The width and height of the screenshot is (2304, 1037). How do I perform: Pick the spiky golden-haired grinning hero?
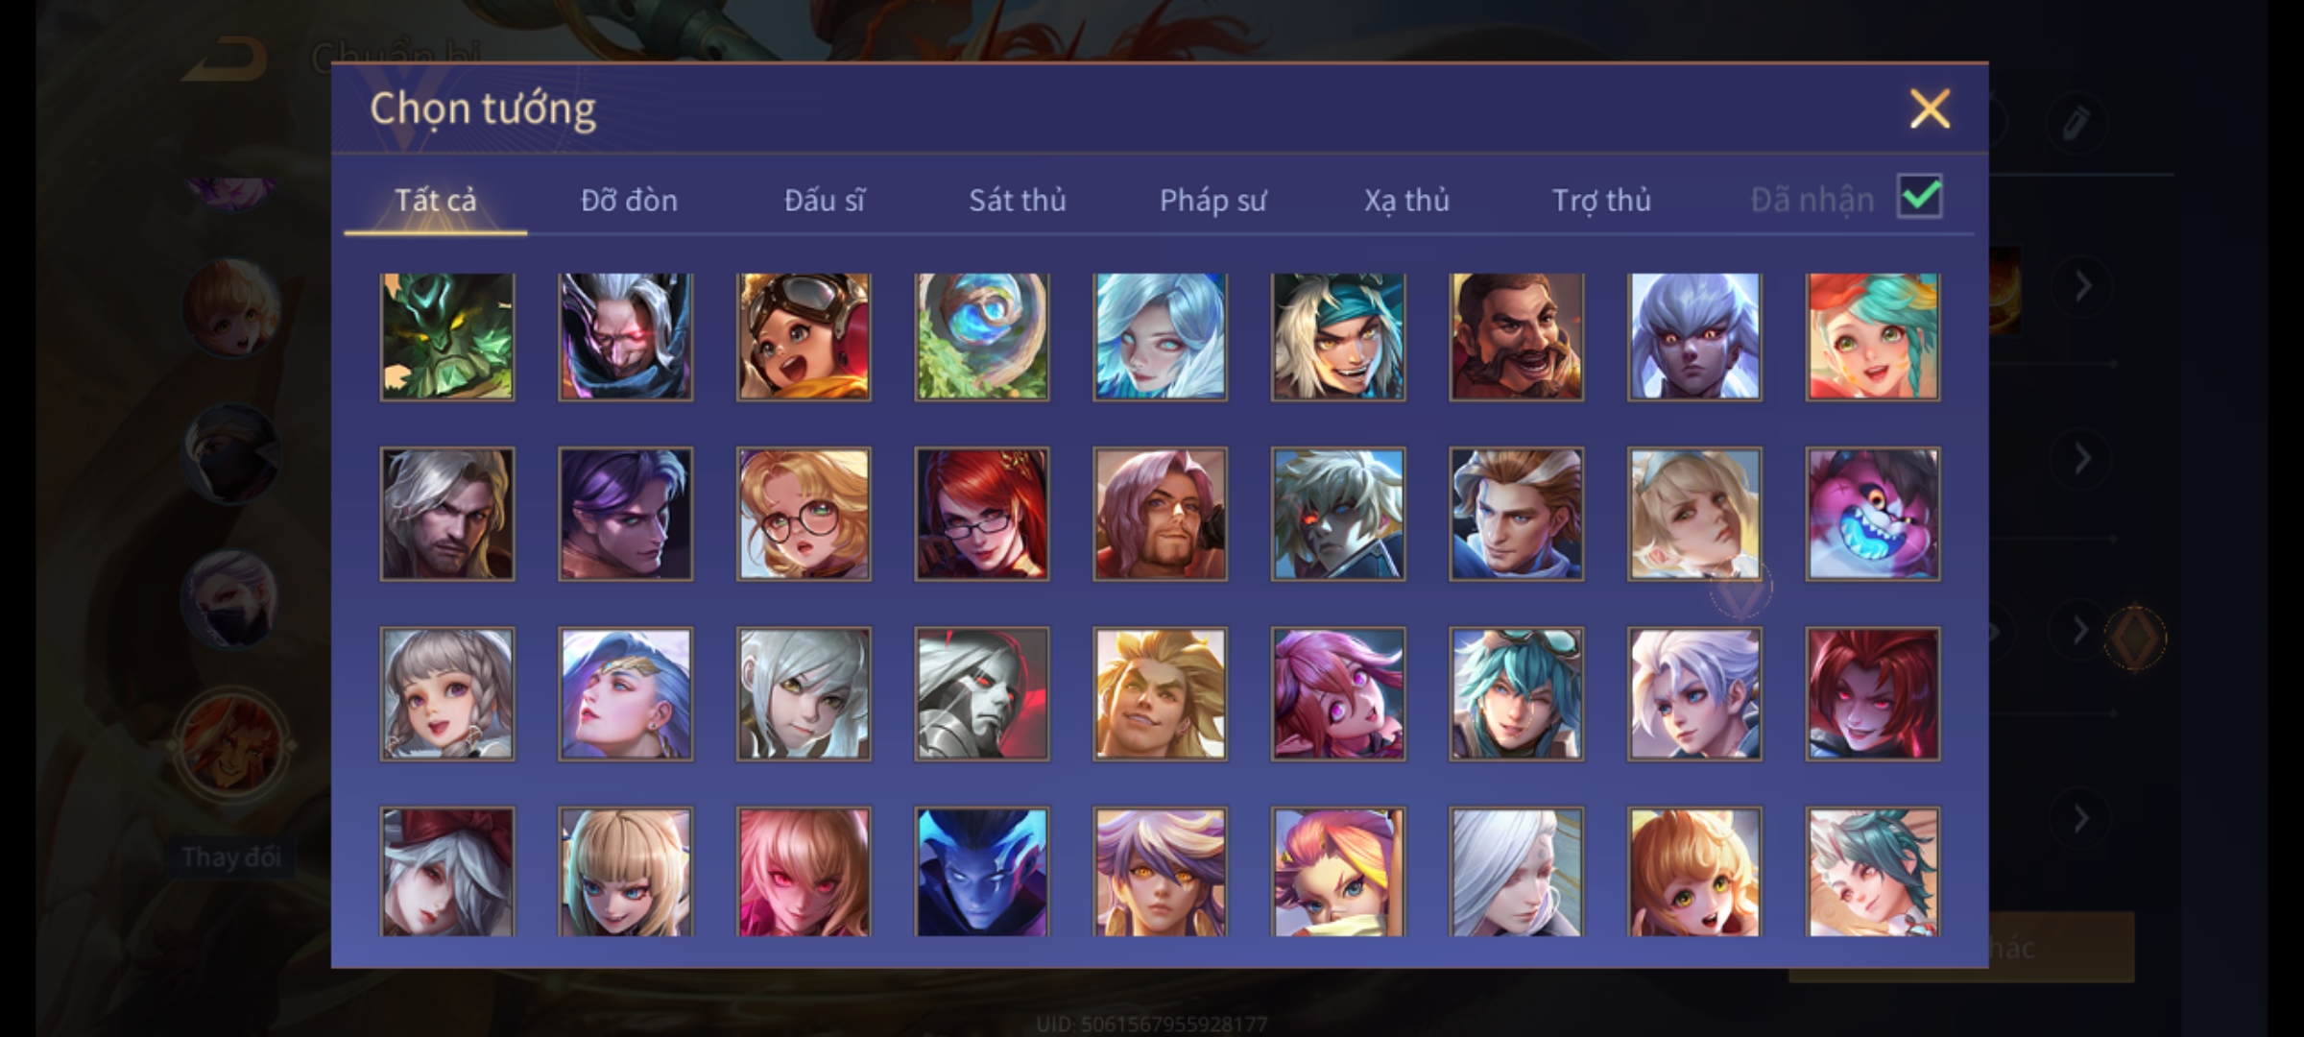click(1160, 693)
